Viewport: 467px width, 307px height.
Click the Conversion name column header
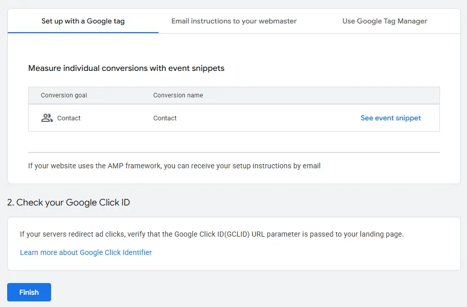coord(178,95)
